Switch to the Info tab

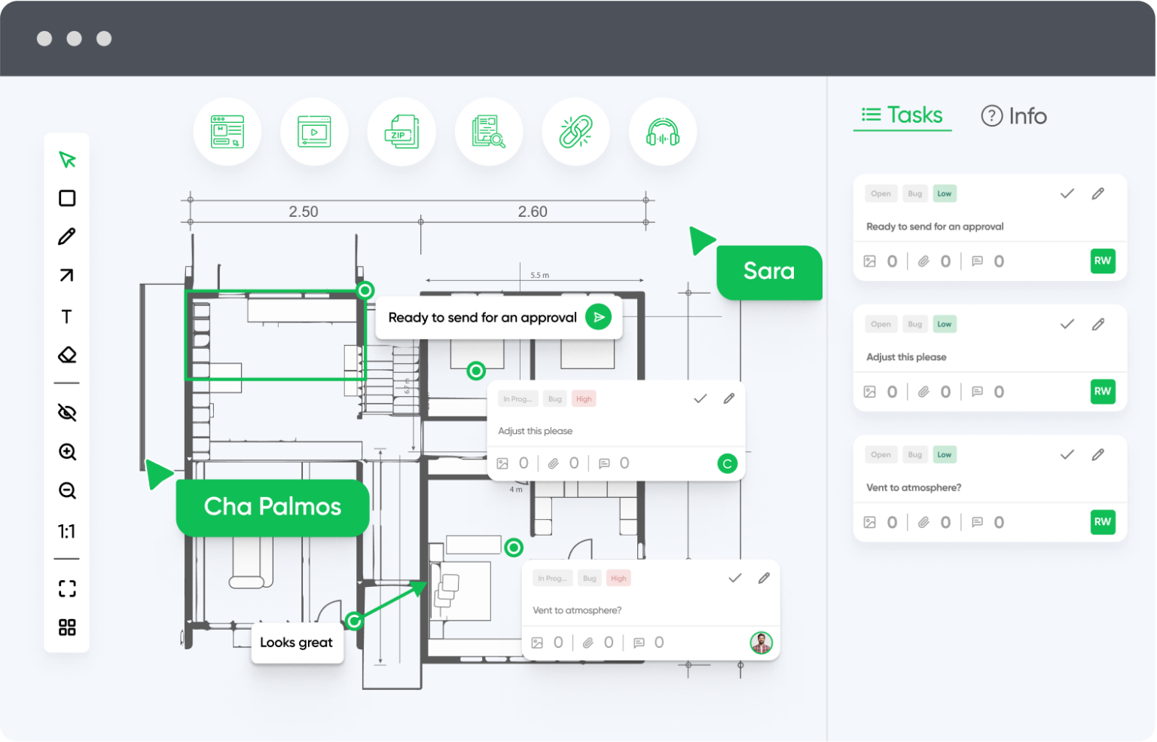click(1014, 115)
